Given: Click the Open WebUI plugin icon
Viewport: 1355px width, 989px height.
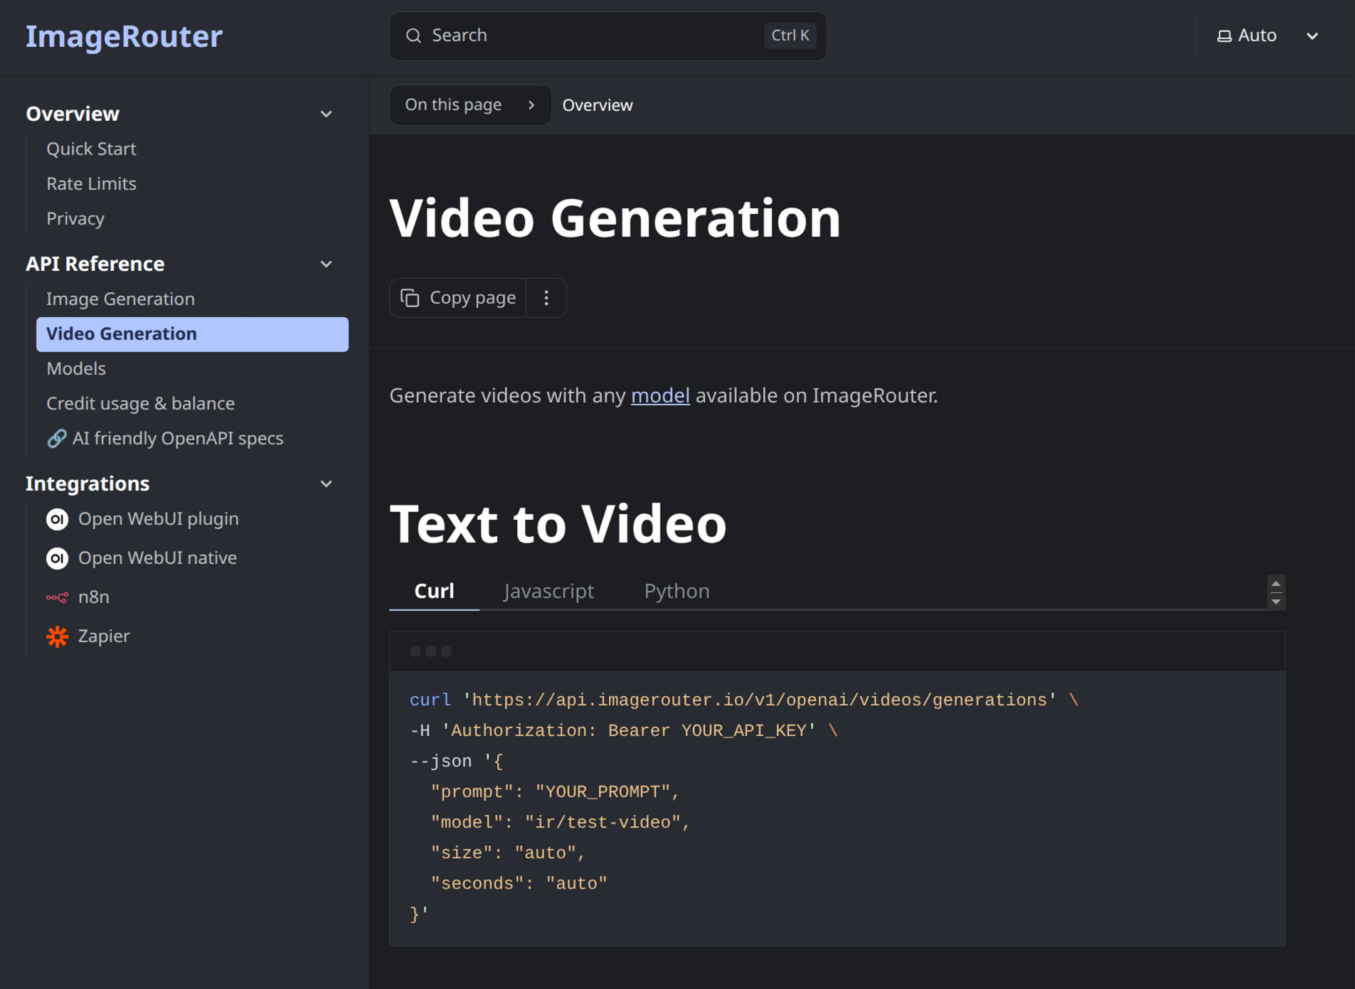Looking at the screenshot, I should pyautogui.click(x=57, y=519).
